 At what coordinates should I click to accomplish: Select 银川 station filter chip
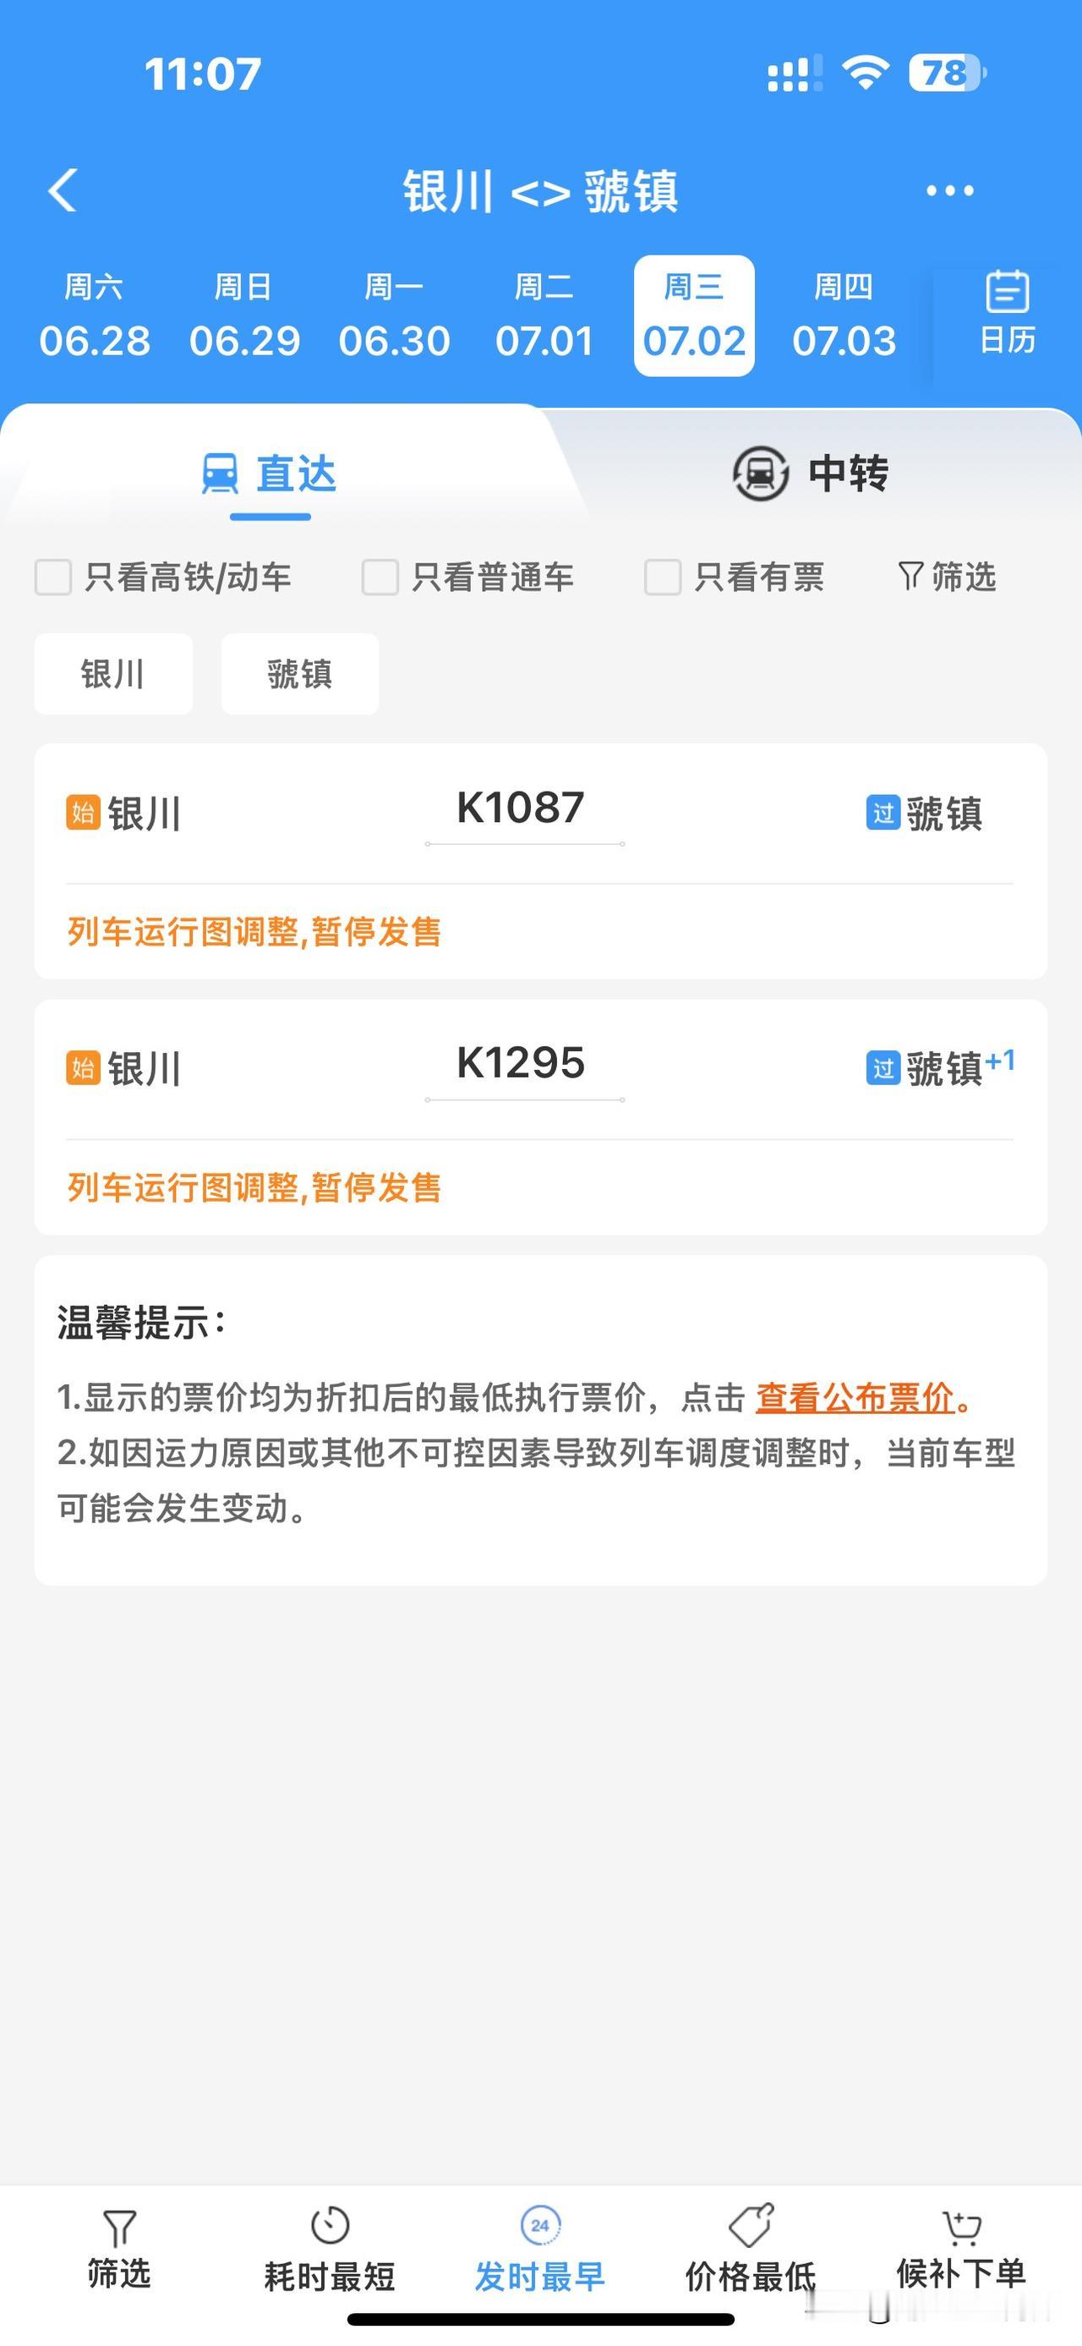point(114,674)
